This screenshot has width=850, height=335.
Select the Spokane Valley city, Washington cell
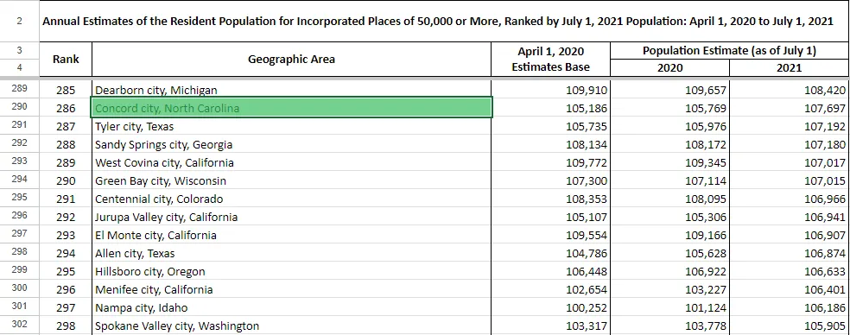pyautogui.click(x=292, y=326)
